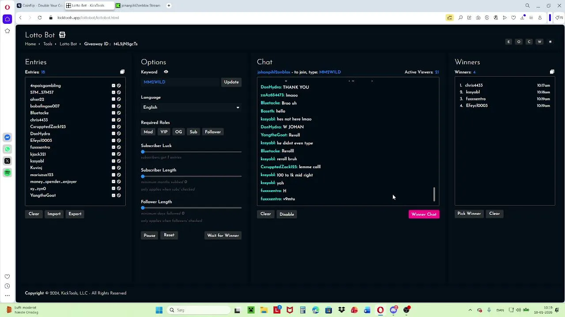Open Dropbox from the taskbar
Image resolution: width=565 pixels, height=317 pixels.
pos(341,310)
